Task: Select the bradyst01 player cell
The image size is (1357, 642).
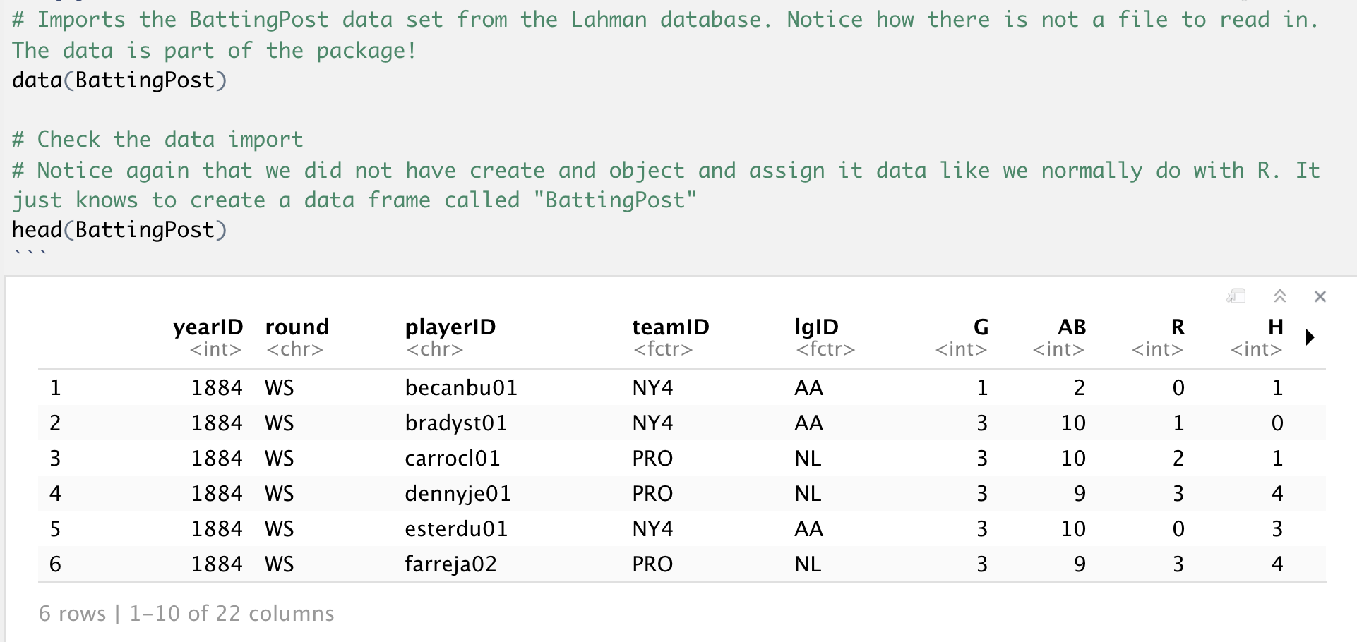Action: pos(455,423)
